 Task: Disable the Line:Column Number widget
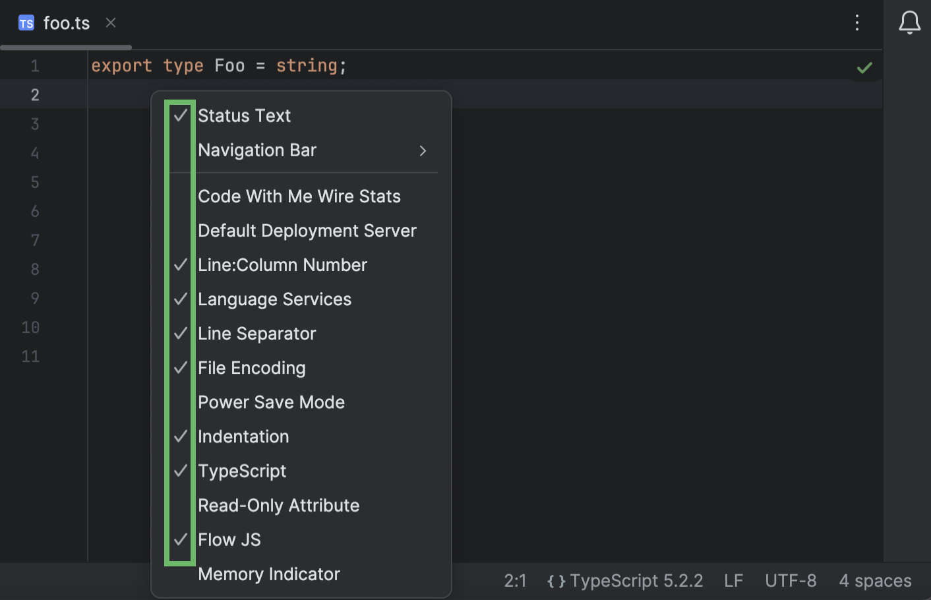pos(282,264)
